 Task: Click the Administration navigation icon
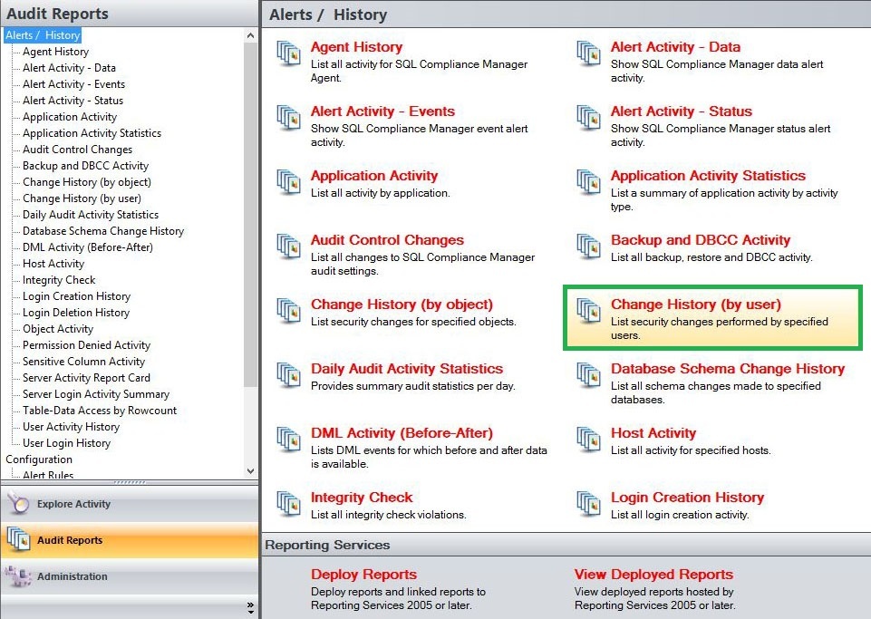[18, 576]
